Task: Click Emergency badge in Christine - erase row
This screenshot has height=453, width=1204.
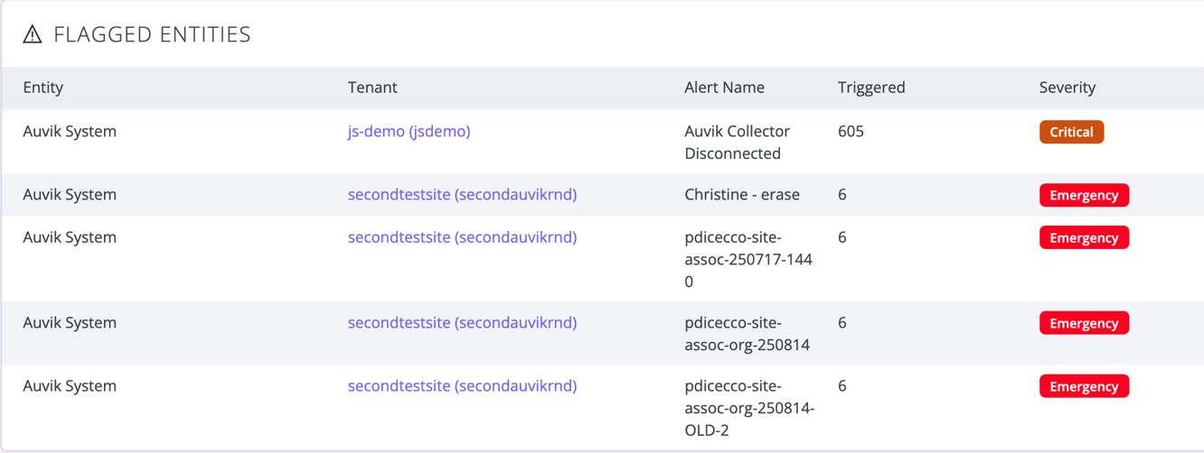Action: (1084, 195)
